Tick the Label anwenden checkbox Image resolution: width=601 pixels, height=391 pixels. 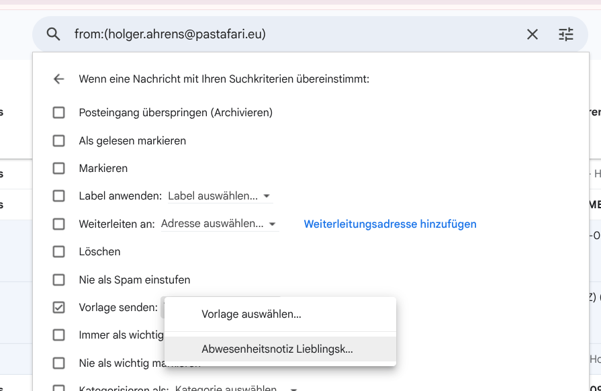click(59, 196)
